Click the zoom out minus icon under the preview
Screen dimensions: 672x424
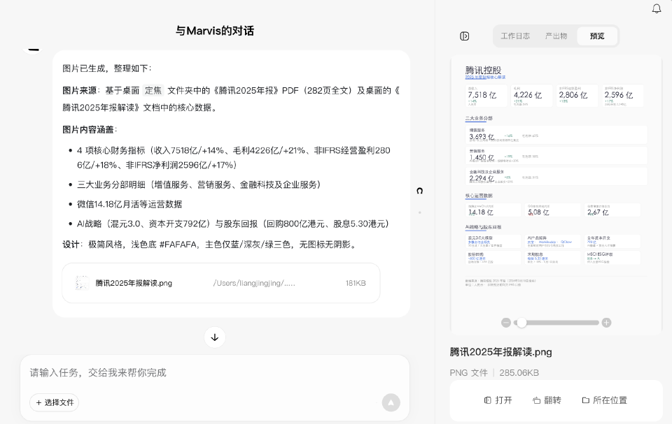505,323
